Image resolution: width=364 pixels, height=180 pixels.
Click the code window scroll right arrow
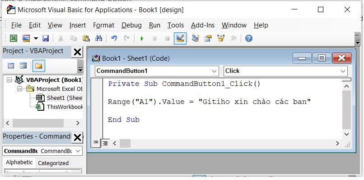click(x=337, y=144)
